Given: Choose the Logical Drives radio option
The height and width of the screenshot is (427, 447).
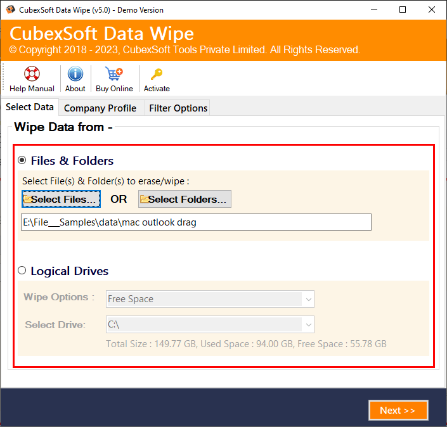Looking at the screenshot, I should (22, 271).
